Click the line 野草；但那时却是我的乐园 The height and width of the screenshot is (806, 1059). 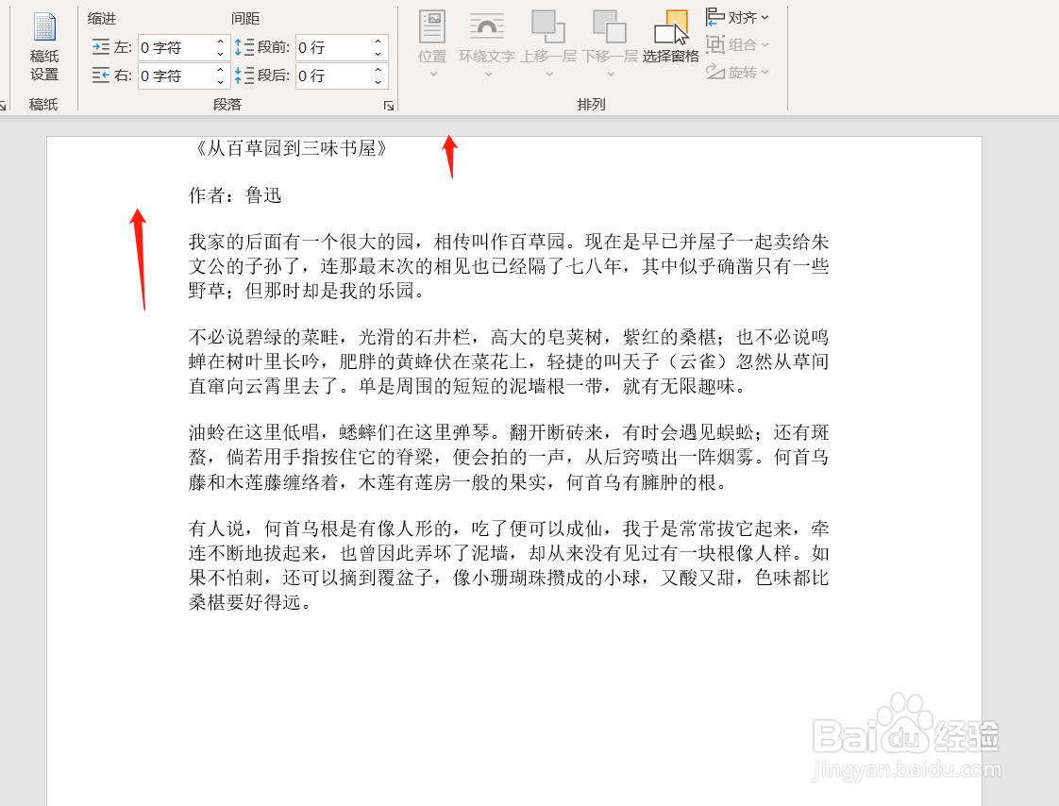[x=308, y=292]
